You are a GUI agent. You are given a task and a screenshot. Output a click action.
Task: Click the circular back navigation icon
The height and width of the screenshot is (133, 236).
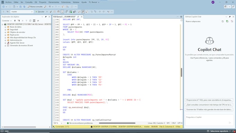pyautogui.click(x=3, y=7)
